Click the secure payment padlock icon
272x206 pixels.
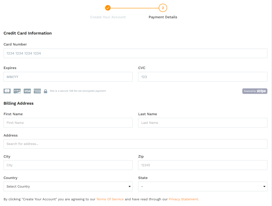point(45,91)
